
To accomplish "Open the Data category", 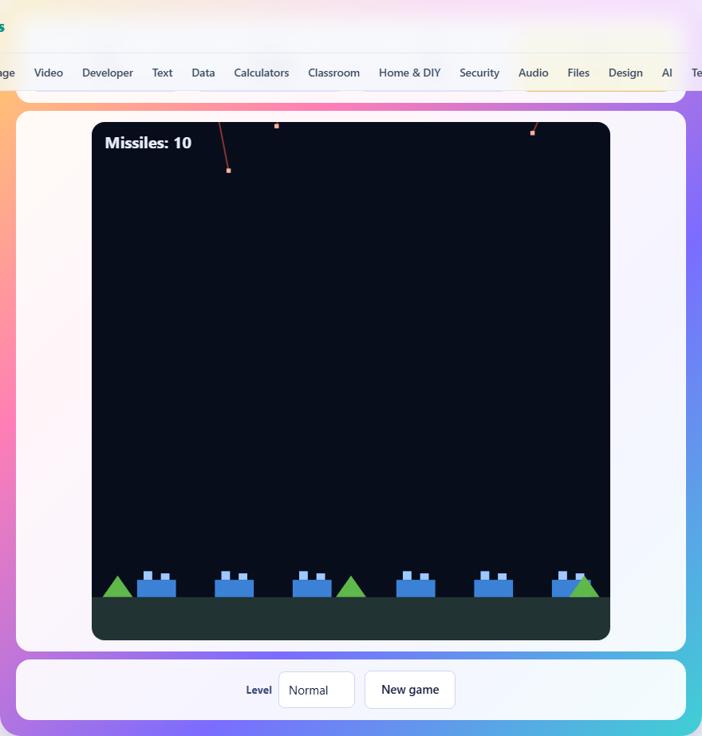I will (x=203, y=73).
